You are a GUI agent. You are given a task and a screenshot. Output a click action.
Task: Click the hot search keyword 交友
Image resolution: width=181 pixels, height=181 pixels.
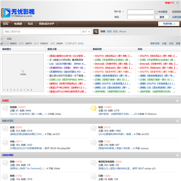(x=115, y=31)
